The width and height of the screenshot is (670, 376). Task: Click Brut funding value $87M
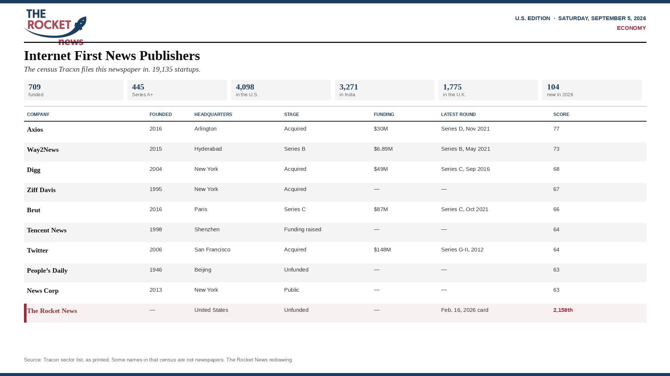(x=381, y=209)
